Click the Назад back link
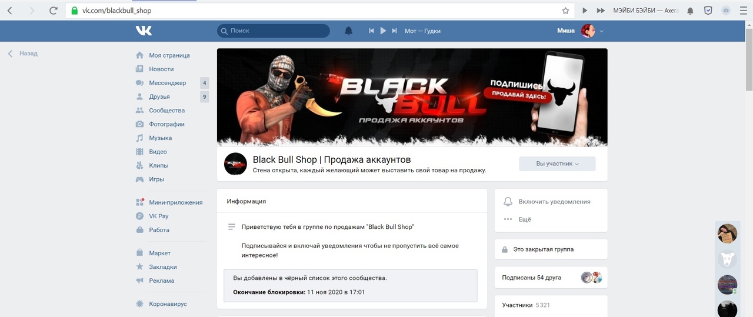 [23, 54]
